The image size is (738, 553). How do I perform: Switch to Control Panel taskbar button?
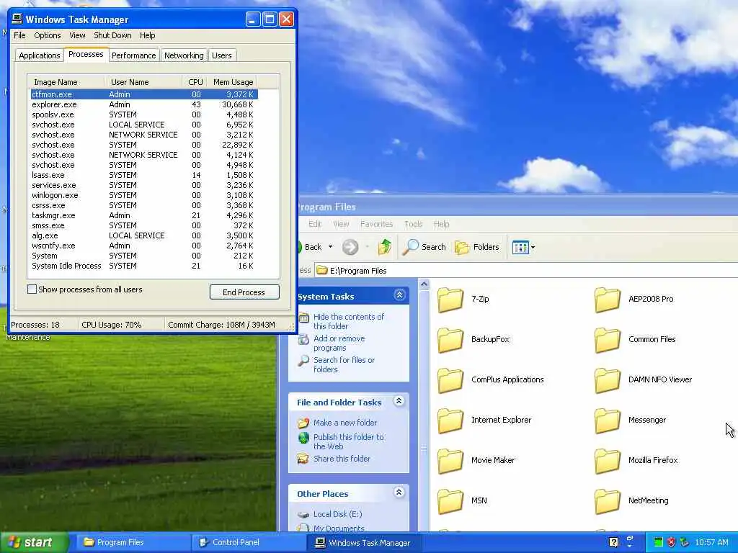pyautogui.click(x=249, y=542)
